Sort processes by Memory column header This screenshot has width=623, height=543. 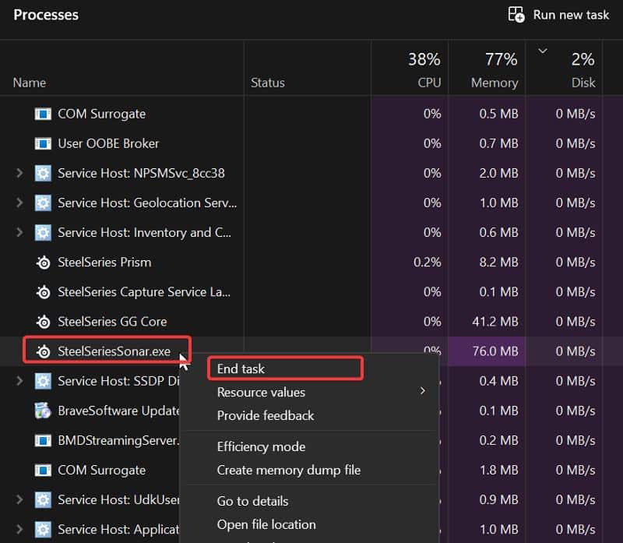[495, 83]
